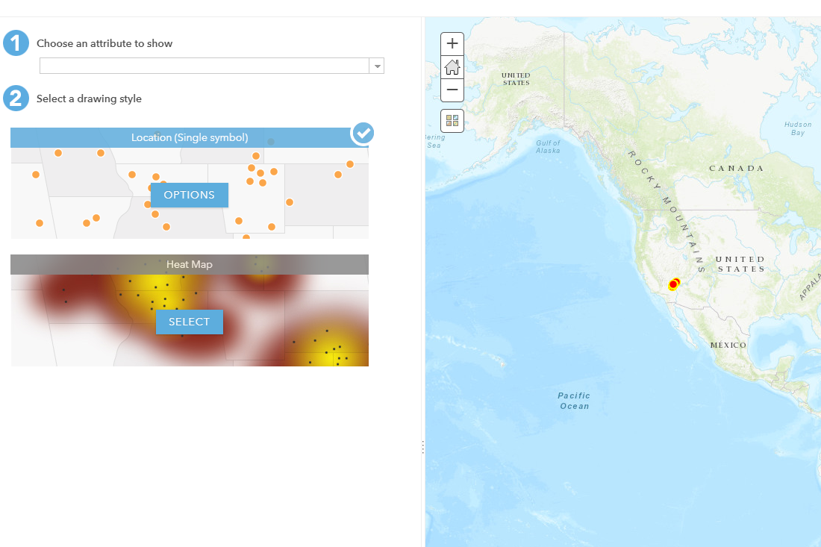
Task: Toggle the Location style selected checkmark
Action: coord(363,133)
